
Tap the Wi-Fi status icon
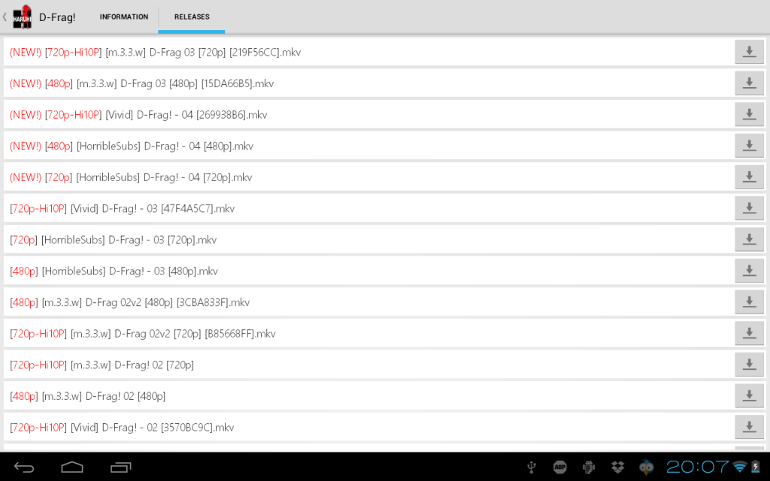[x=740, y=467]
